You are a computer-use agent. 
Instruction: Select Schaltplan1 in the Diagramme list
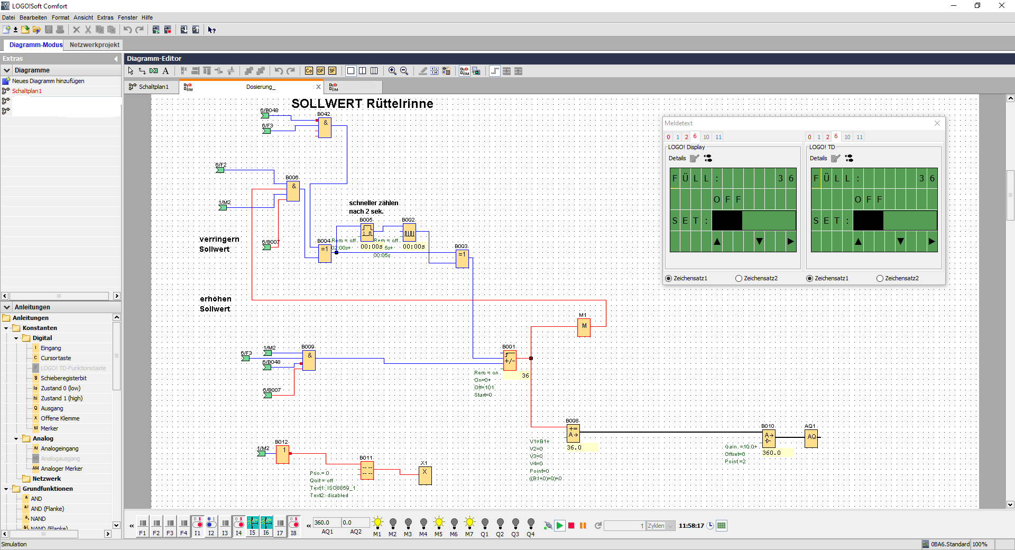pos(26,91)
